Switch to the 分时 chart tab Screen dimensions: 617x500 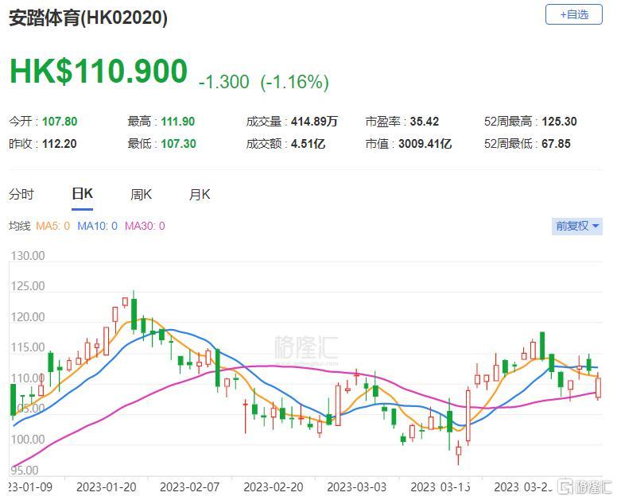coord(21,194)
